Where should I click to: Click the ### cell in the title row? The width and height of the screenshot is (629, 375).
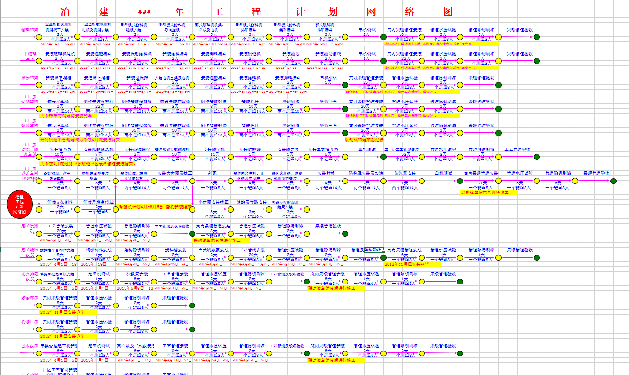144,11
